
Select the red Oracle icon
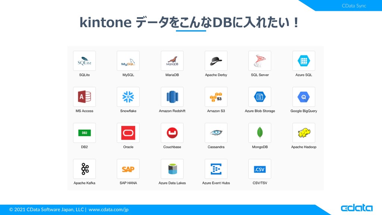click(x=128, y=133)
